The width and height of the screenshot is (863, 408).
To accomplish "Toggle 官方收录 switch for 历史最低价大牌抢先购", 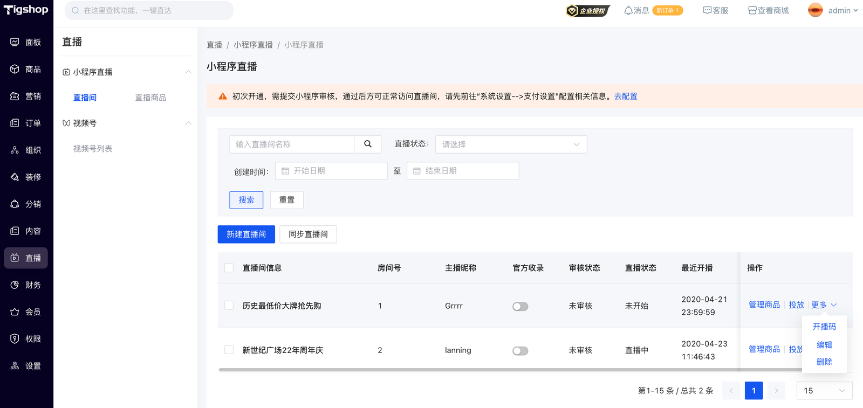I will (520, 306).
